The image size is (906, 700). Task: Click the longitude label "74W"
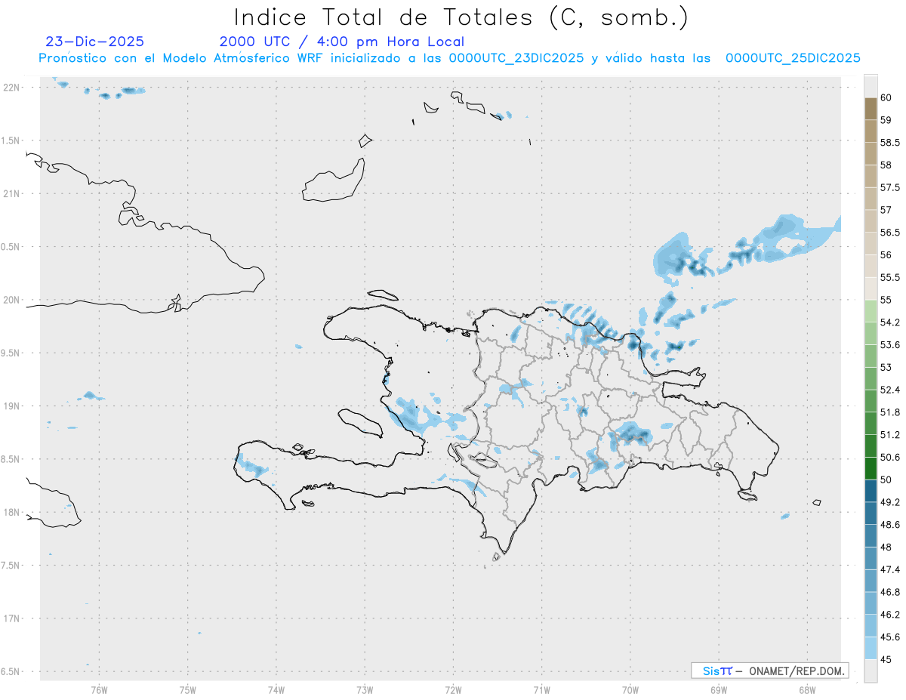276,689
